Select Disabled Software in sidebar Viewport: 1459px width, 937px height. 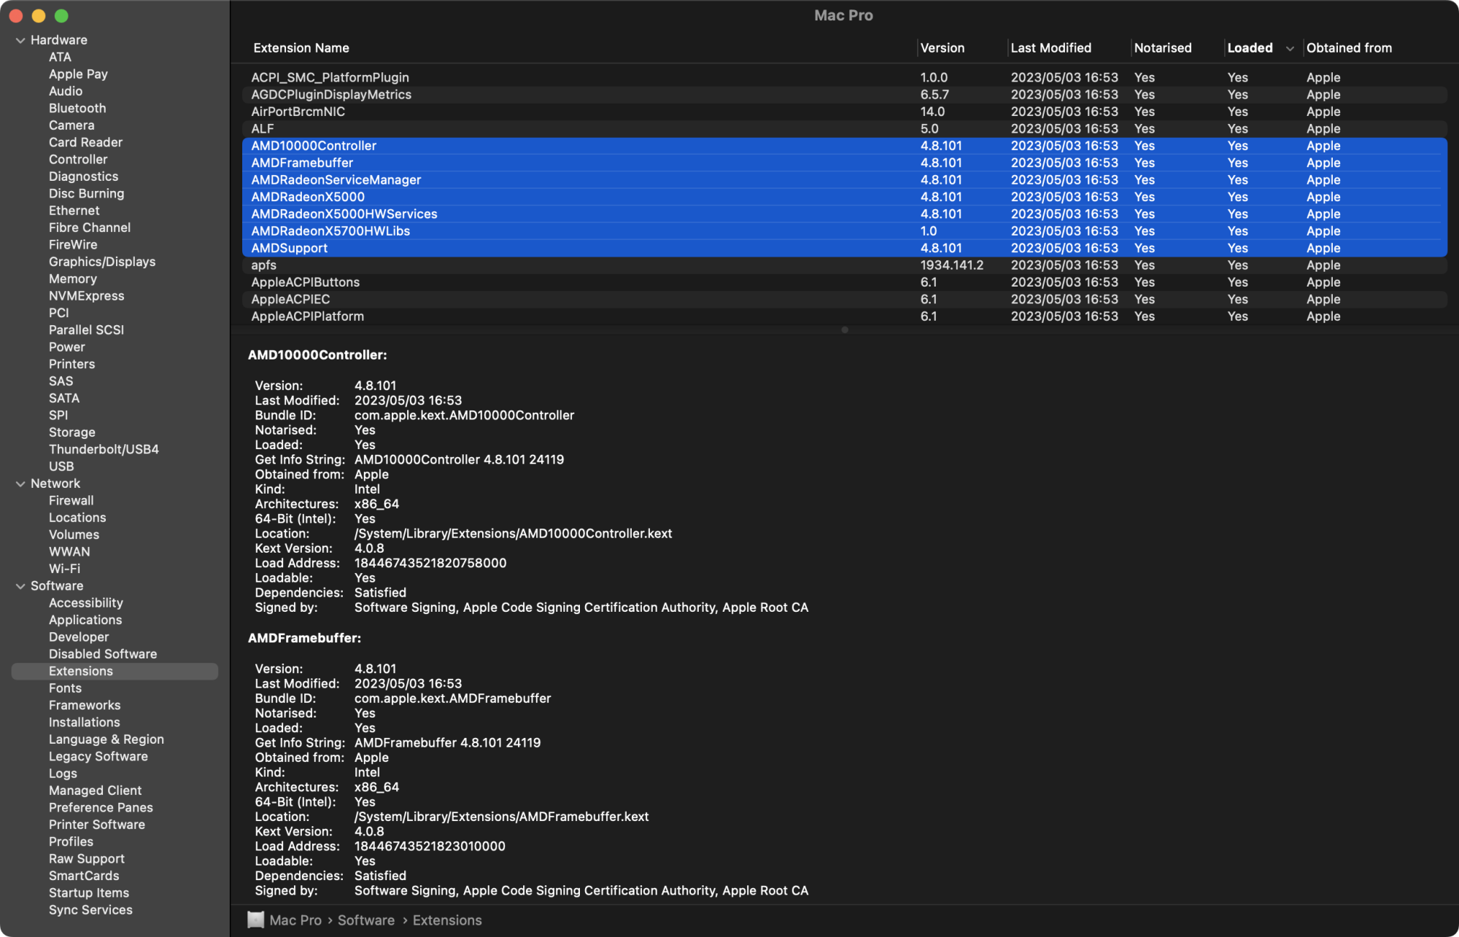(x=103, y=654)
